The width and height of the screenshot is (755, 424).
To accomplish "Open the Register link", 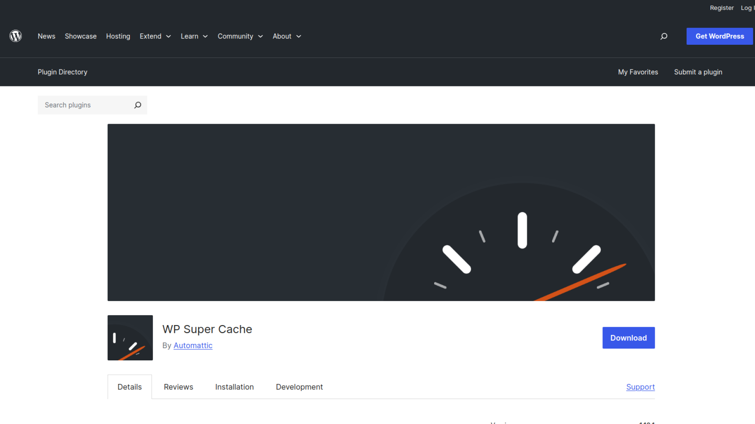I will click(722, 8).
